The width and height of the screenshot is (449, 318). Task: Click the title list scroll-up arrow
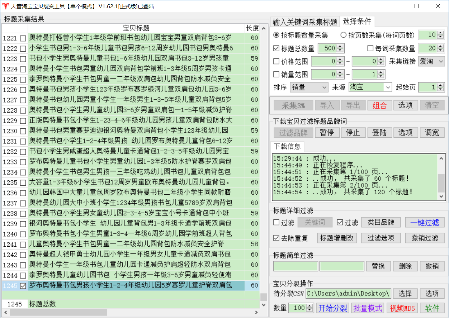click(x=264, y=29)
